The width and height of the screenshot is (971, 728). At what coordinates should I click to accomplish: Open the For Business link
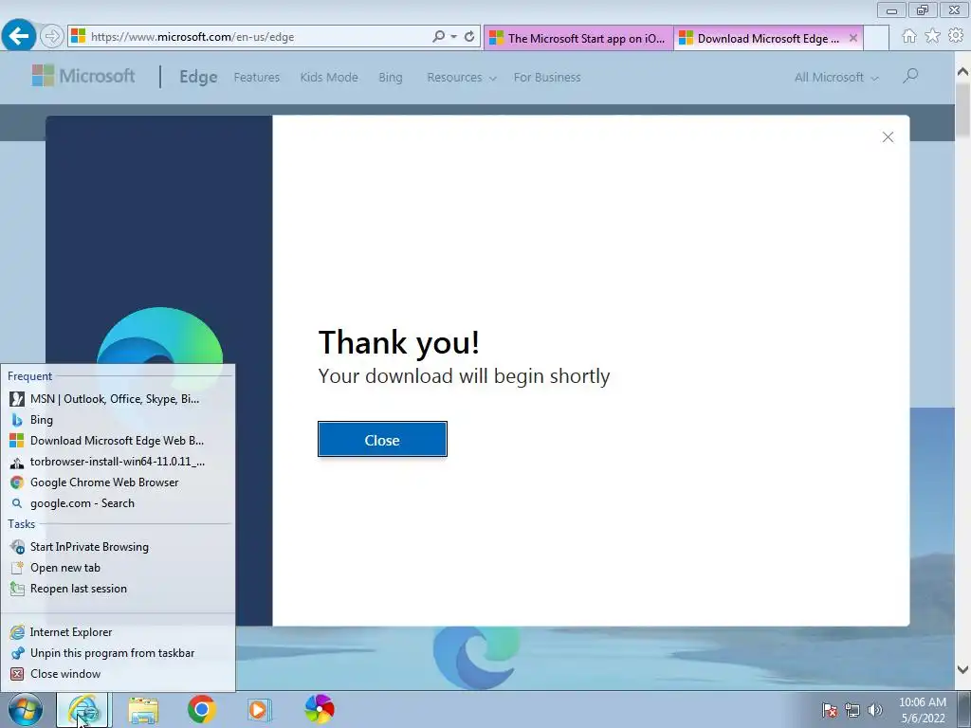[547, 78]
